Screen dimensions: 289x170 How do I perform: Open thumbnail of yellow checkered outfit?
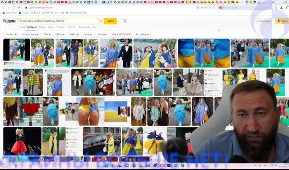(33, 82)
